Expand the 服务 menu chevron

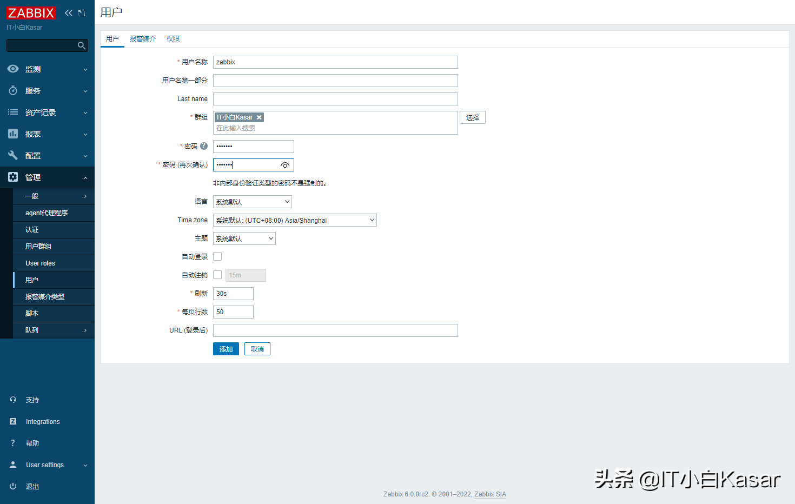pos(85,91)
